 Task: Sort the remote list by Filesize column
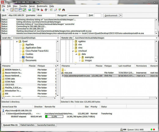[96, 66]
